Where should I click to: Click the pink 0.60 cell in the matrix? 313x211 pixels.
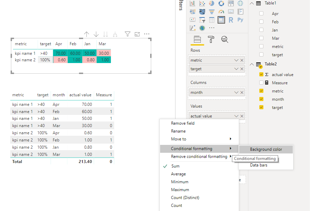(x=60, y=60)
